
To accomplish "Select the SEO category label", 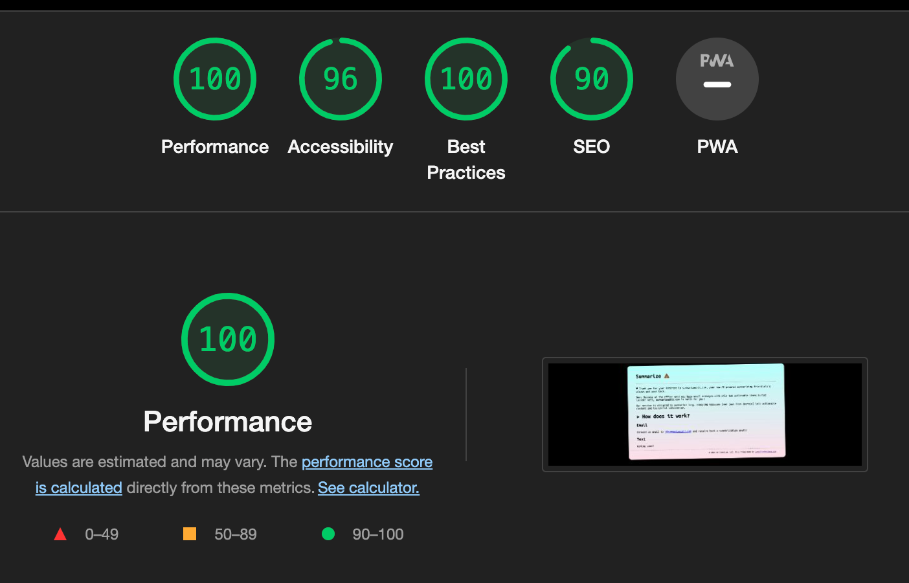I will pyautogui.click(x=592, y=147).
